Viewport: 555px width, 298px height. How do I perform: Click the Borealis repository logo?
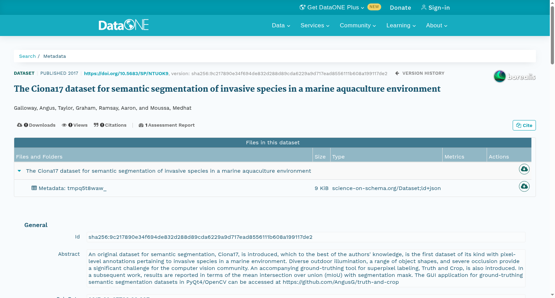[514, 76]
